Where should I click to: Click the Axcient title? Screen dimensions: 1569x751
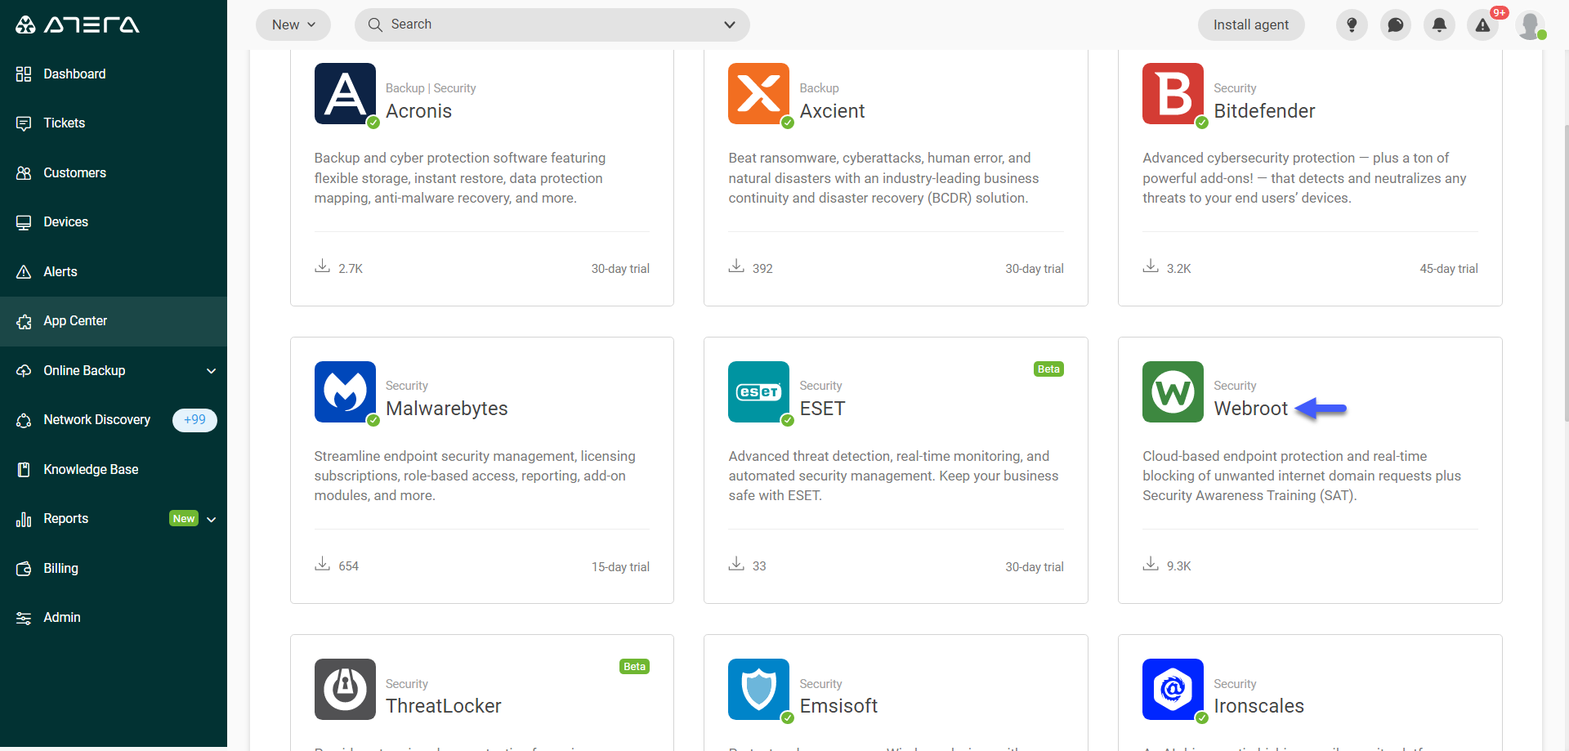click(832, 111)
